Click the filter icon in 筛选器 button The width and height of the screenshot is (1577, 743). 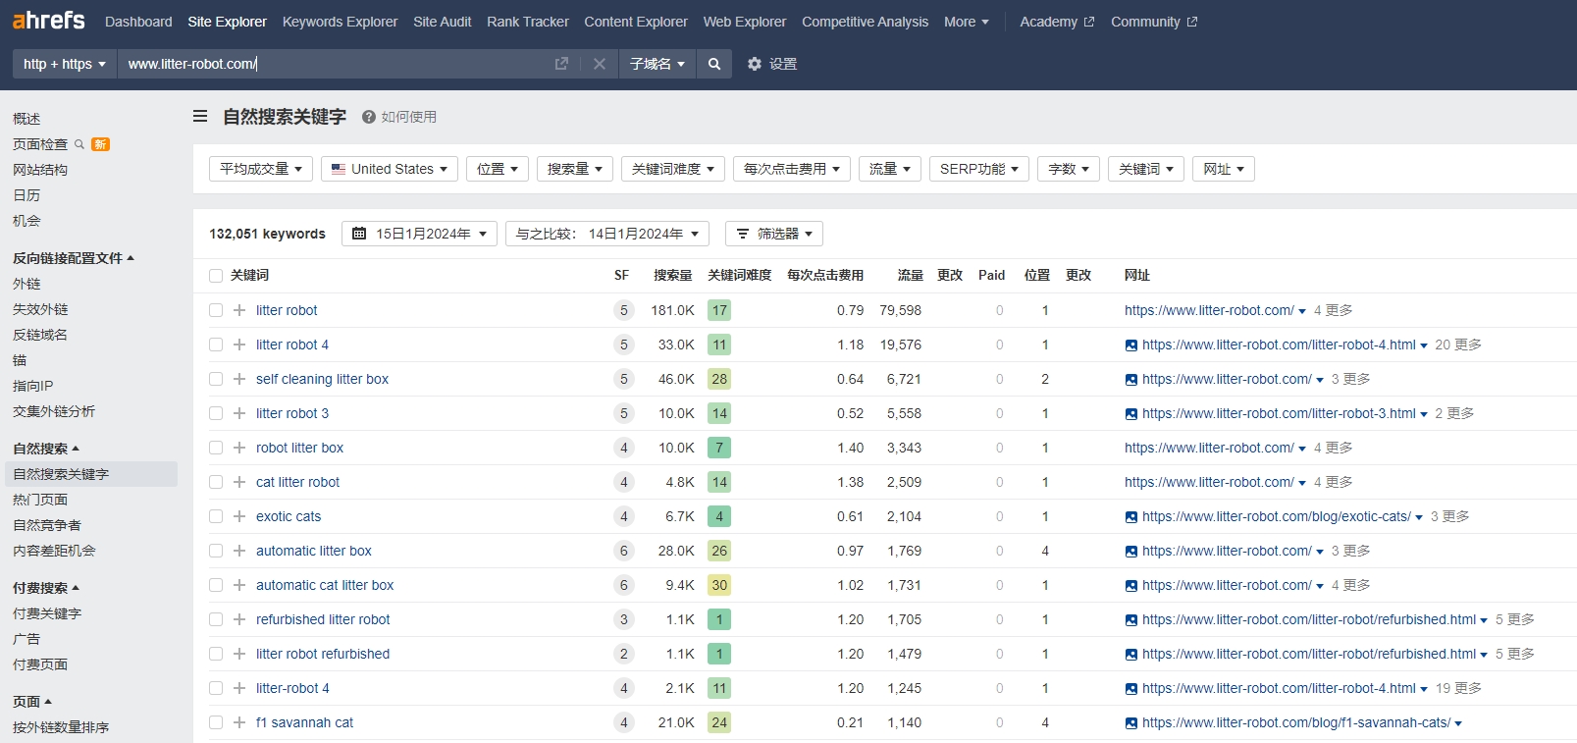(x=743, y=234)
